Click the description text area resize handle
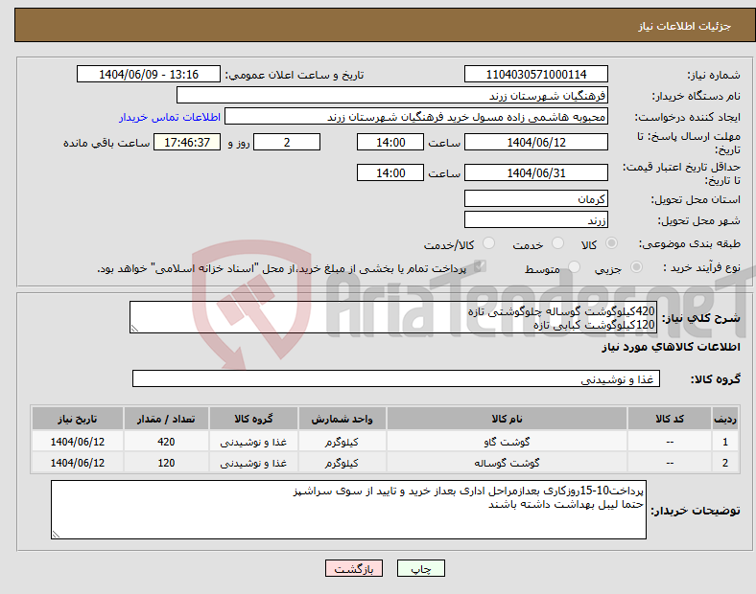Viewport: 756px width, 594px height. pyautogui.click(x=134, y=329)
